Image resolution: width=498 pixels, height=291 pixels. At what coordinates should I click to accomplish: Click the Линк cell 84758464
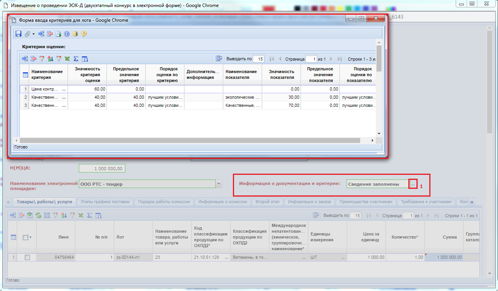[56, 257]
